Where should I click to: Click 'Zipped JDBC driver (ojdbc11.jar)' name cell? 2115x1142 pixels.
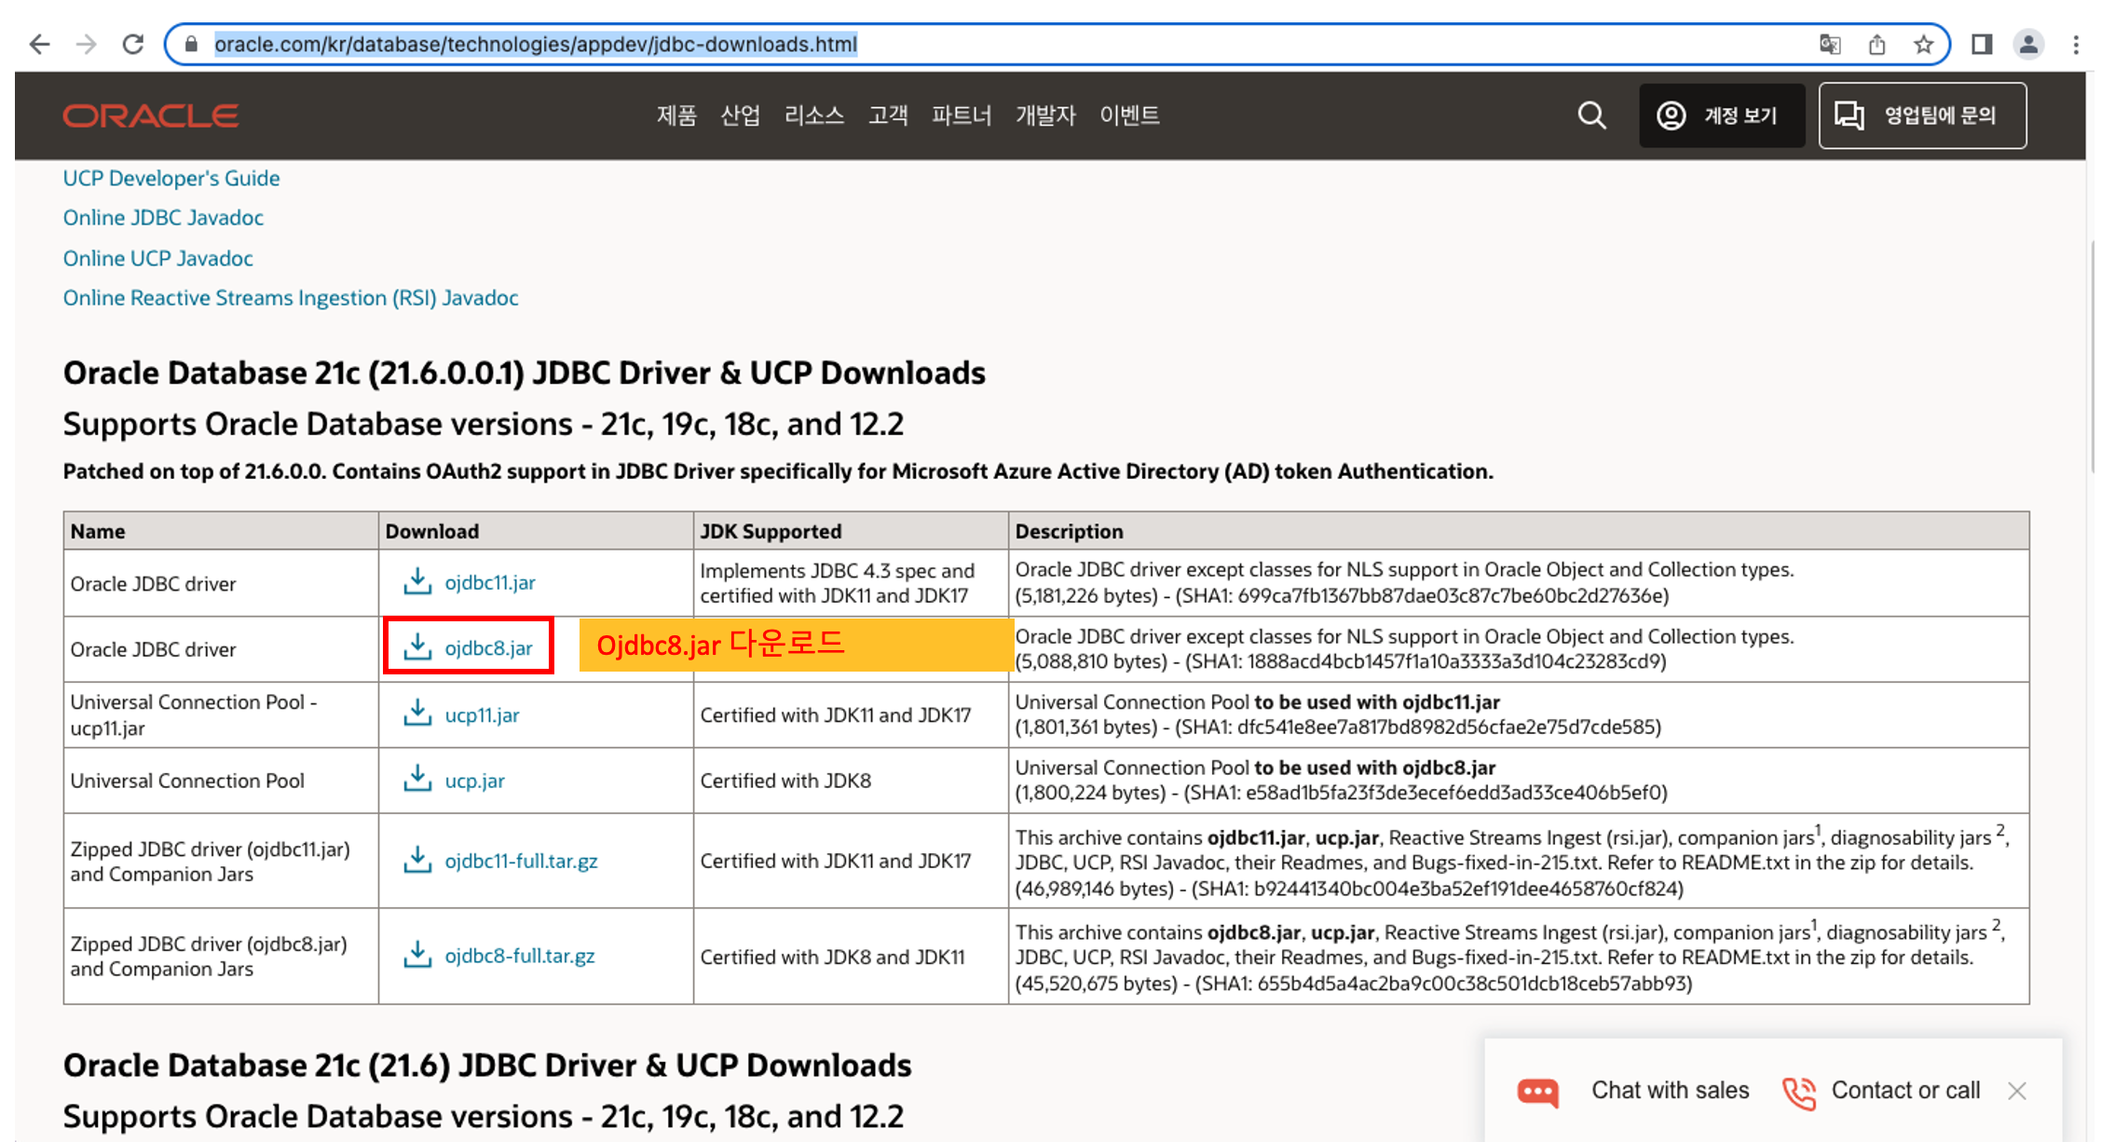click(x=221, y=861)
